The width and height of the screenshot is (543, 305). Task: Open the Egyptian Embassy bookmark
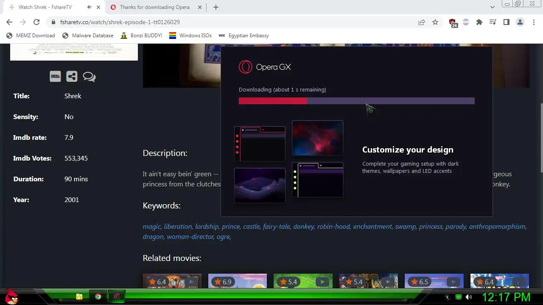point(244,36)
